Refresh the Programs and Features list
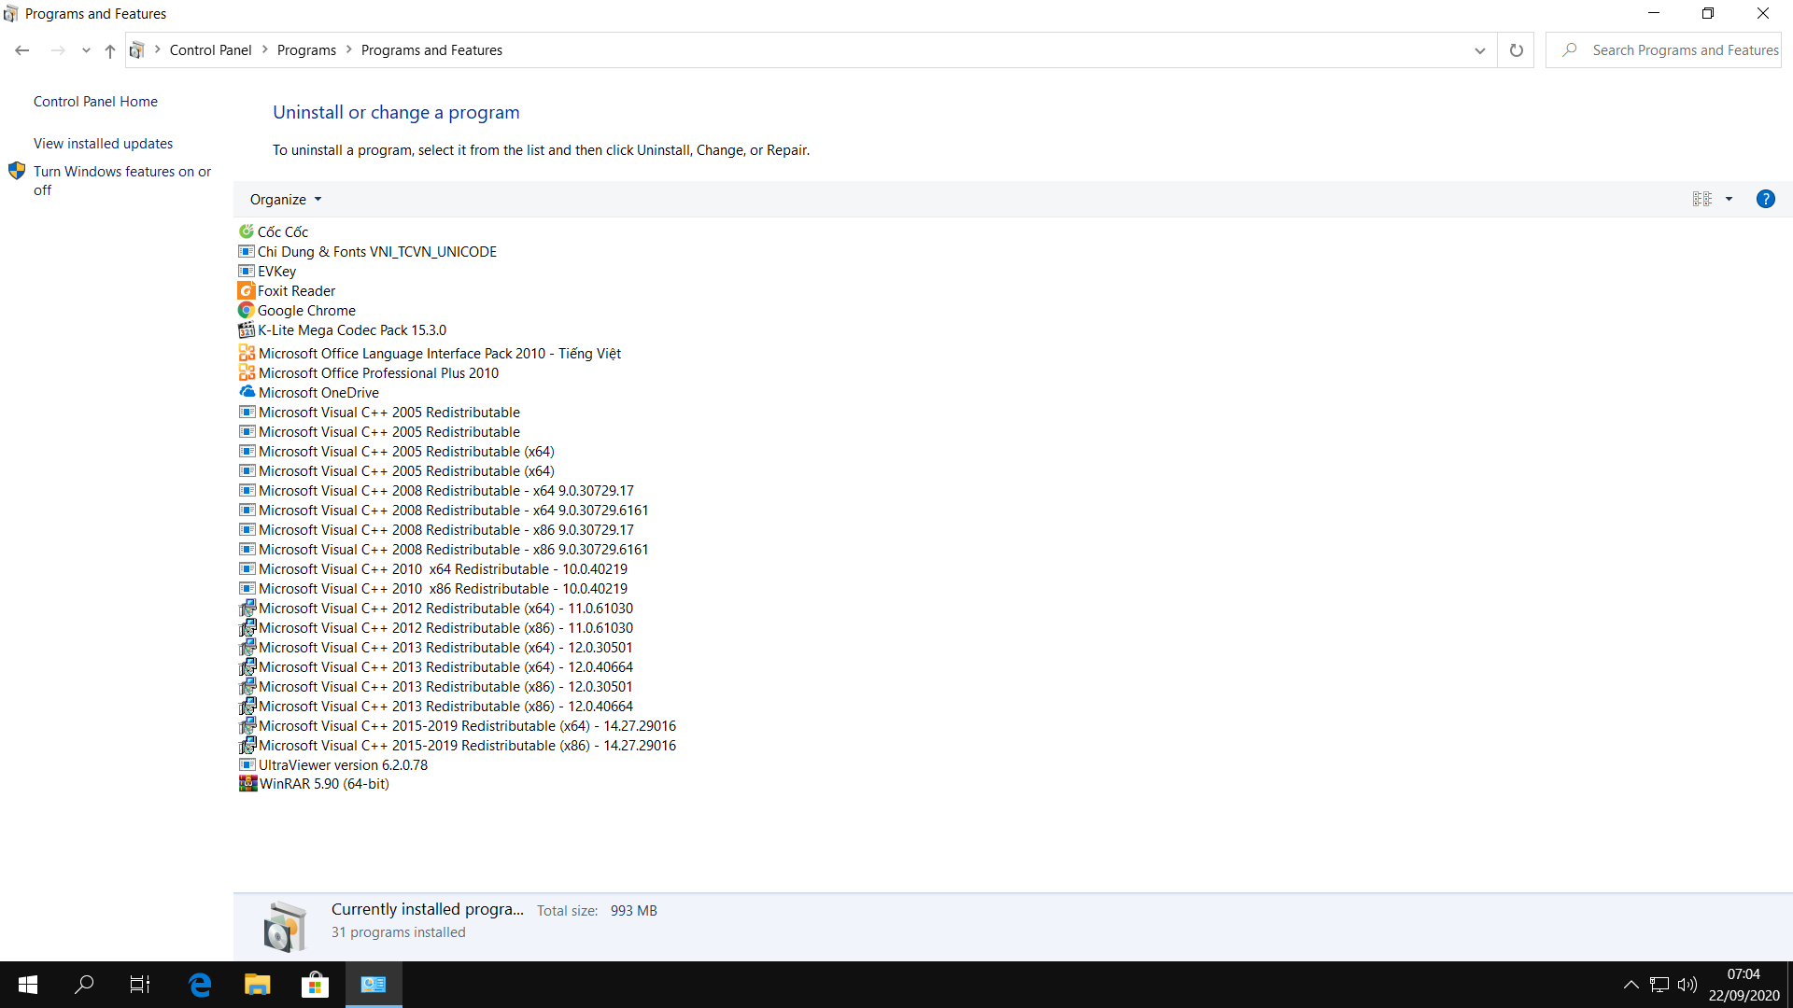The image size is (1793, 1008). (x=1516, y=50)
